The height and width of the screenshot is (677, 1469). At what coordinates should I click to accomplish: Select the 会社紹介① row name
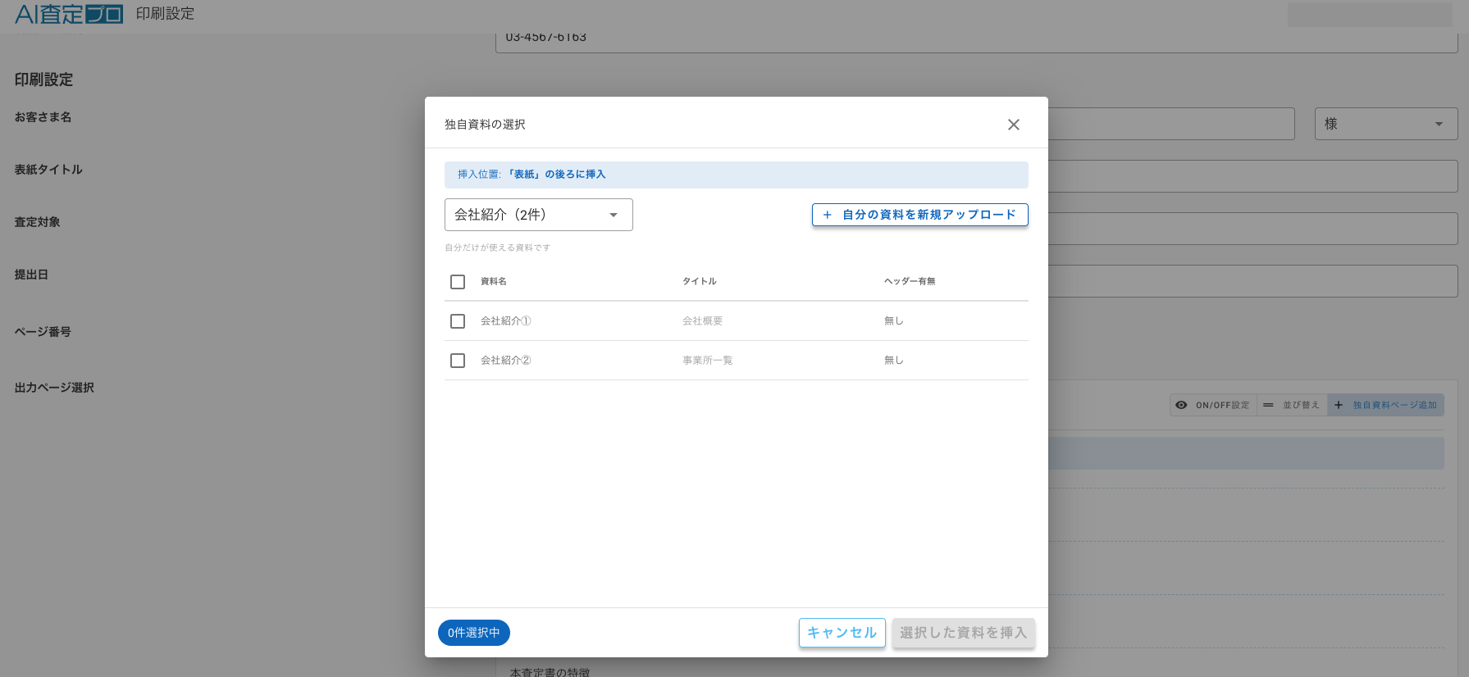pos(506,321)
